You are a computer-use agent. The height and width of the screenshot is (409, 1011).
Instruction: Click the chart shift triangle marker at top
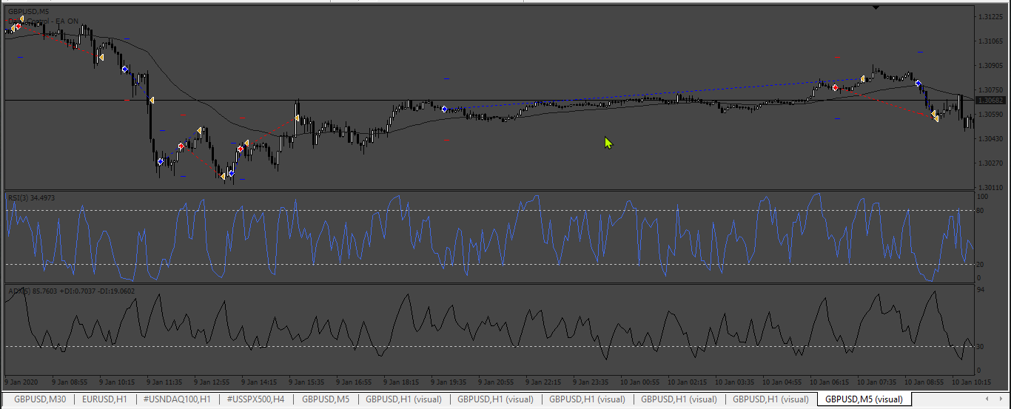pos(876,7)
